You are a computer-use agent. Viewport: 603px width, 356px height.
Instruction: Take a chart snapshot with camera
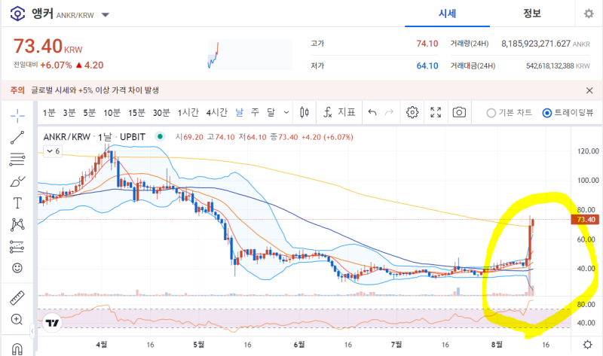tap(459, 113)
